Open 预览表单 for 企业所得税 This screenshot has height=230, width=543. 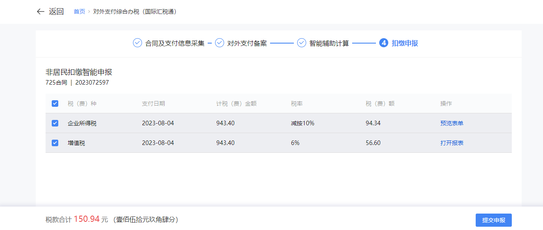(x=451, y=123)
